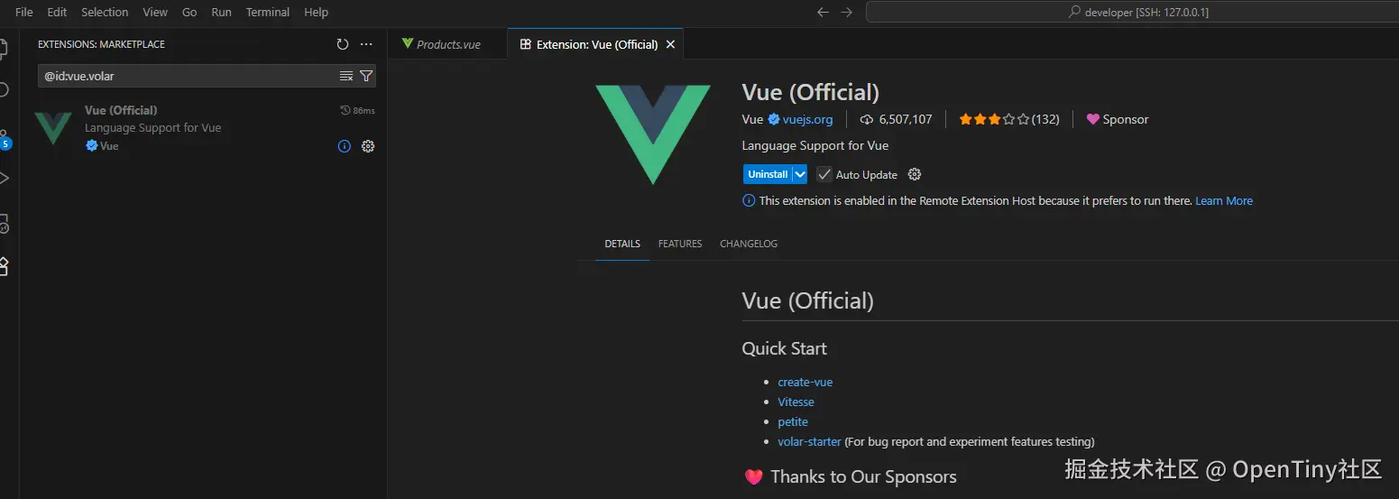This screenshot has height=499, width=1399.
Task: Switch to the FEATURES tab
Action: point(680,244)
